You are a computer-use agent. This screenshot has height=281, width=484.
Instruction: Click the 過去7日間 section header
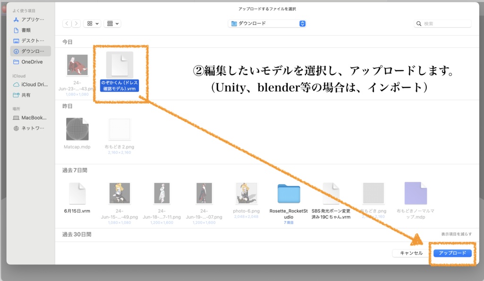75,170
